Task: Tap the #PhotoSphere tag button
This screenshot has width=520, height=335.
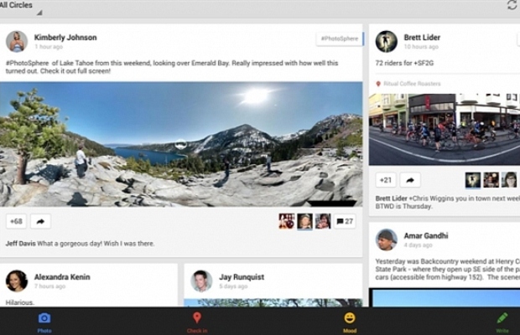Action: pos(340,39)
